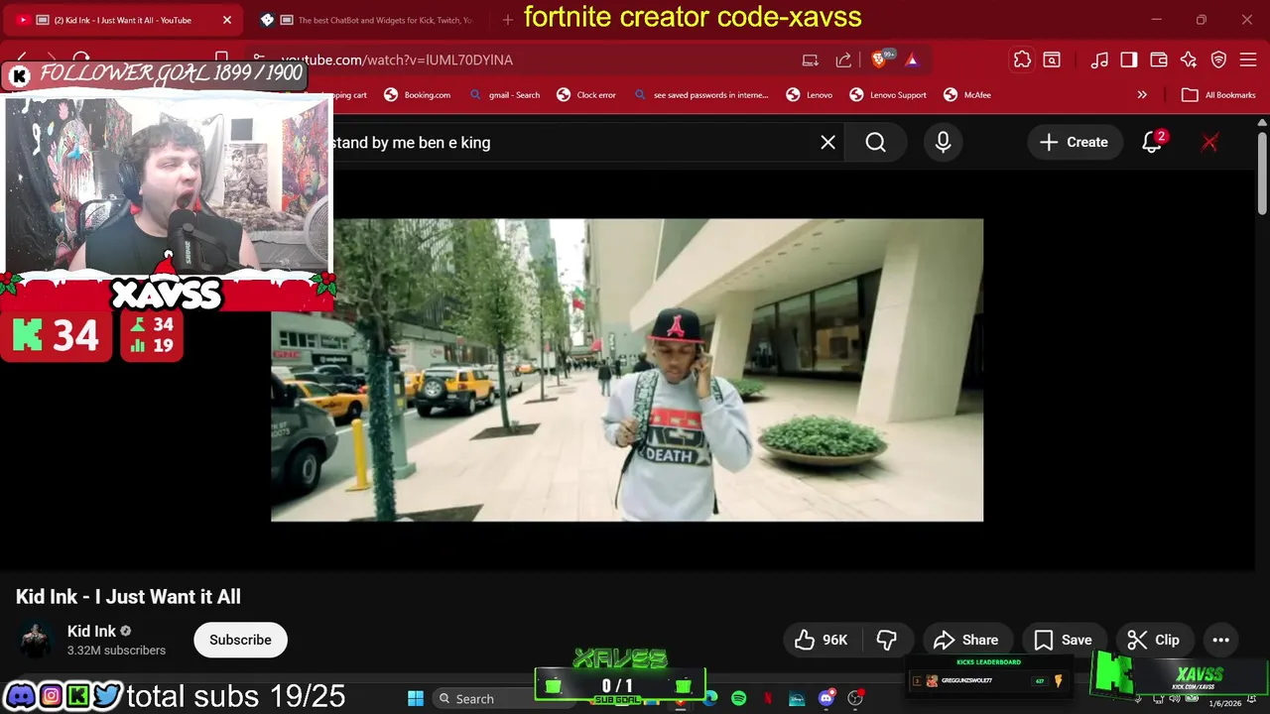Open Netflix from the taskbar
Screen dimensions: 1270x714
pos(768,698)
